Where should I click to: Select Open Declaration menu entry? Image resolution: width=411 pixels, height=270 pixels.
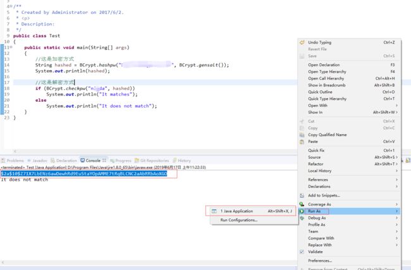350,64
